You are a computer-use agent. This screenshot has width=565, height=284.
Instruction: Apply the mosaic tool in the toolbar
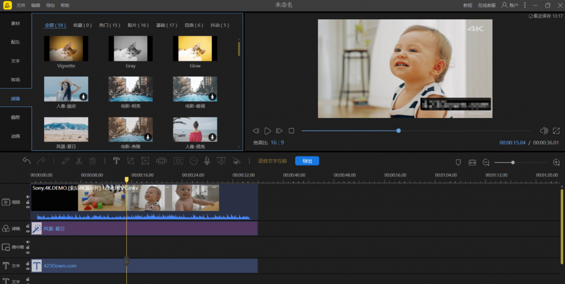162,161
